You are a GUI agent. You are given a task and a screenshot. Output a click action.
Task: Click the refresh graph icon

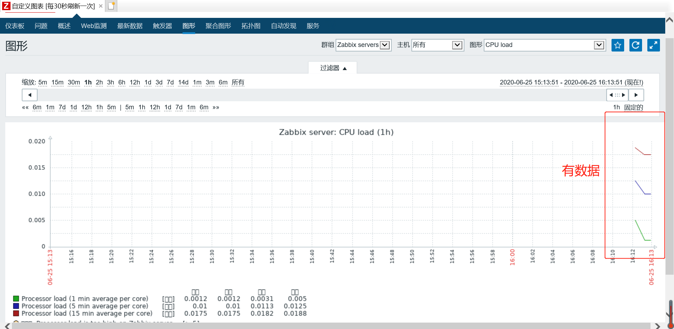[x=635, y=45]
